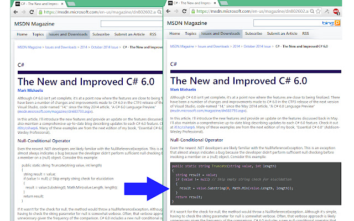Open Home in the left window navigation
Image resolution: width=354 pixels, height=221 pixels.
(x=22, y=34)
